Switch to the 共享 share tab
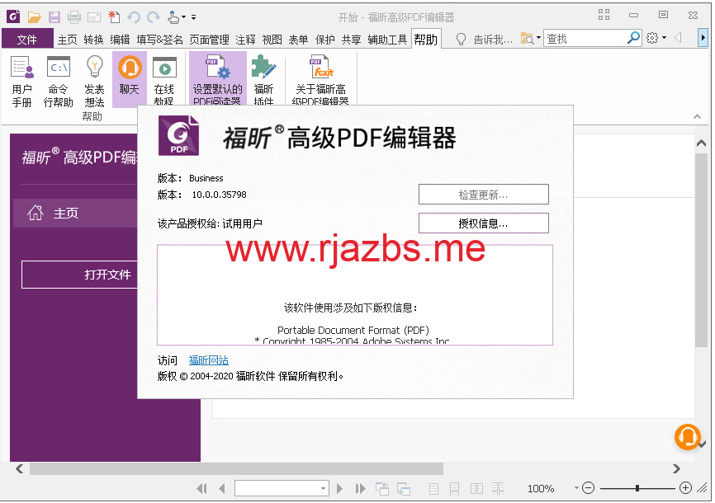This screenshot has width=715, height=503. pyautogui.click(x=351, y=40)
